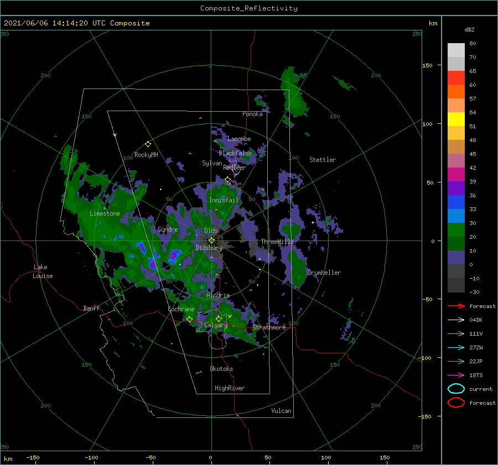Click the orange 111V arrow icon

456,333
